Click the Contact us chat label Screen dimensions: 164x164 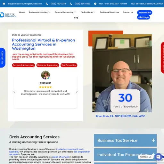[x=146, y=157]
